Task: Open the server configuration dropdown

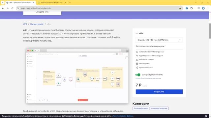Action: pos(159,40)
